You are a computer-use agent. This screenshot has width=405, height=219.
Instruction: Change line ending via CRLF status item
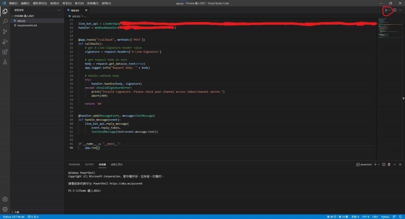coord(375,217)
